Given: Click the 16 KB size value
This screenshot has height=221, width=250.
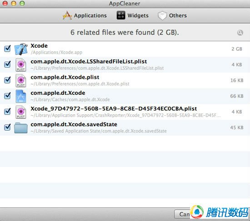Looking at the screenshot, I should pyautogui.click(x=237, y=80).
